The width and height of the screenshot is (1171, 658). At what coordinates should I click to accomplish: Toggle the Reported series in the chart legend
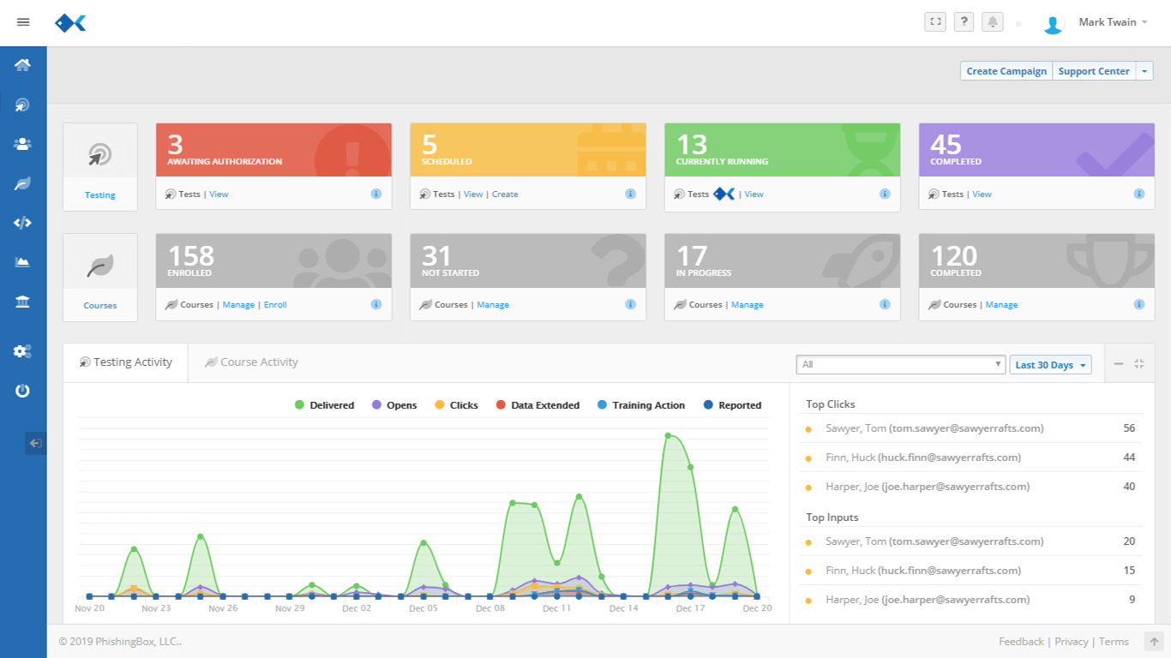(732, 405)
